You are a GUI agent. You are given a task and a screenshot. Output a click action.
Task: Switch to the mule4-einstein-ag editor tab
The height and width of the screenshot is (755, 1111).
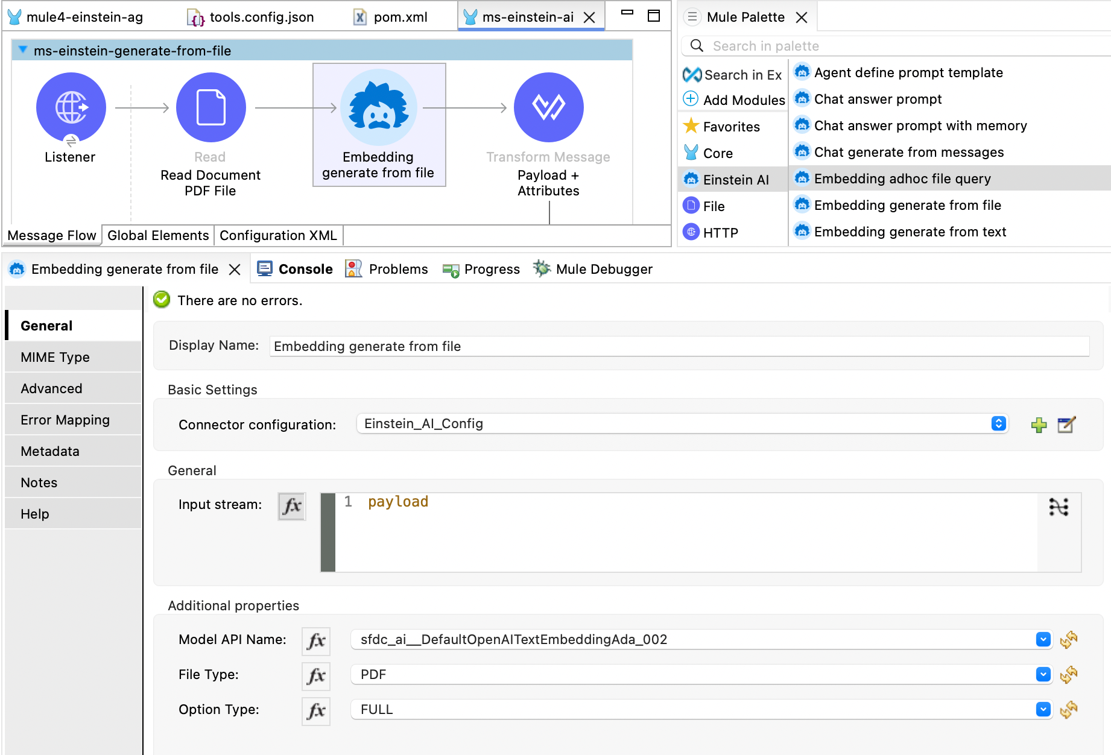75,17
